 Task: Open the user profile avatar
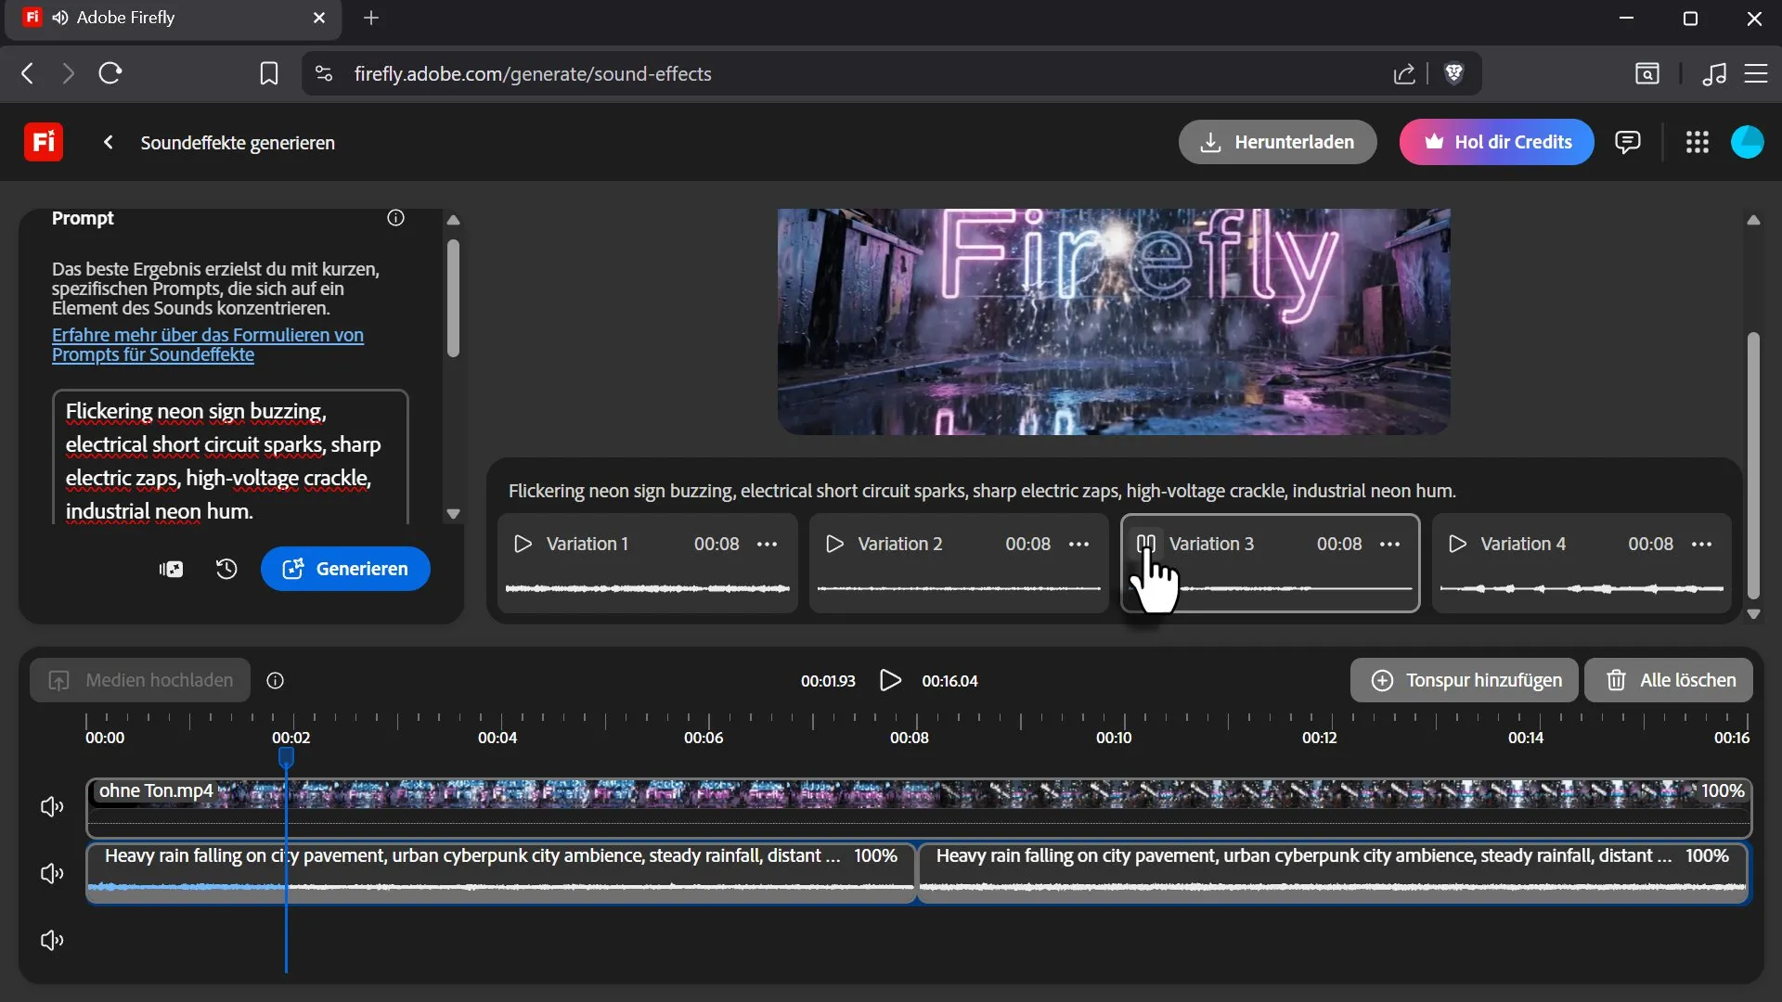tap(1747, 142)
